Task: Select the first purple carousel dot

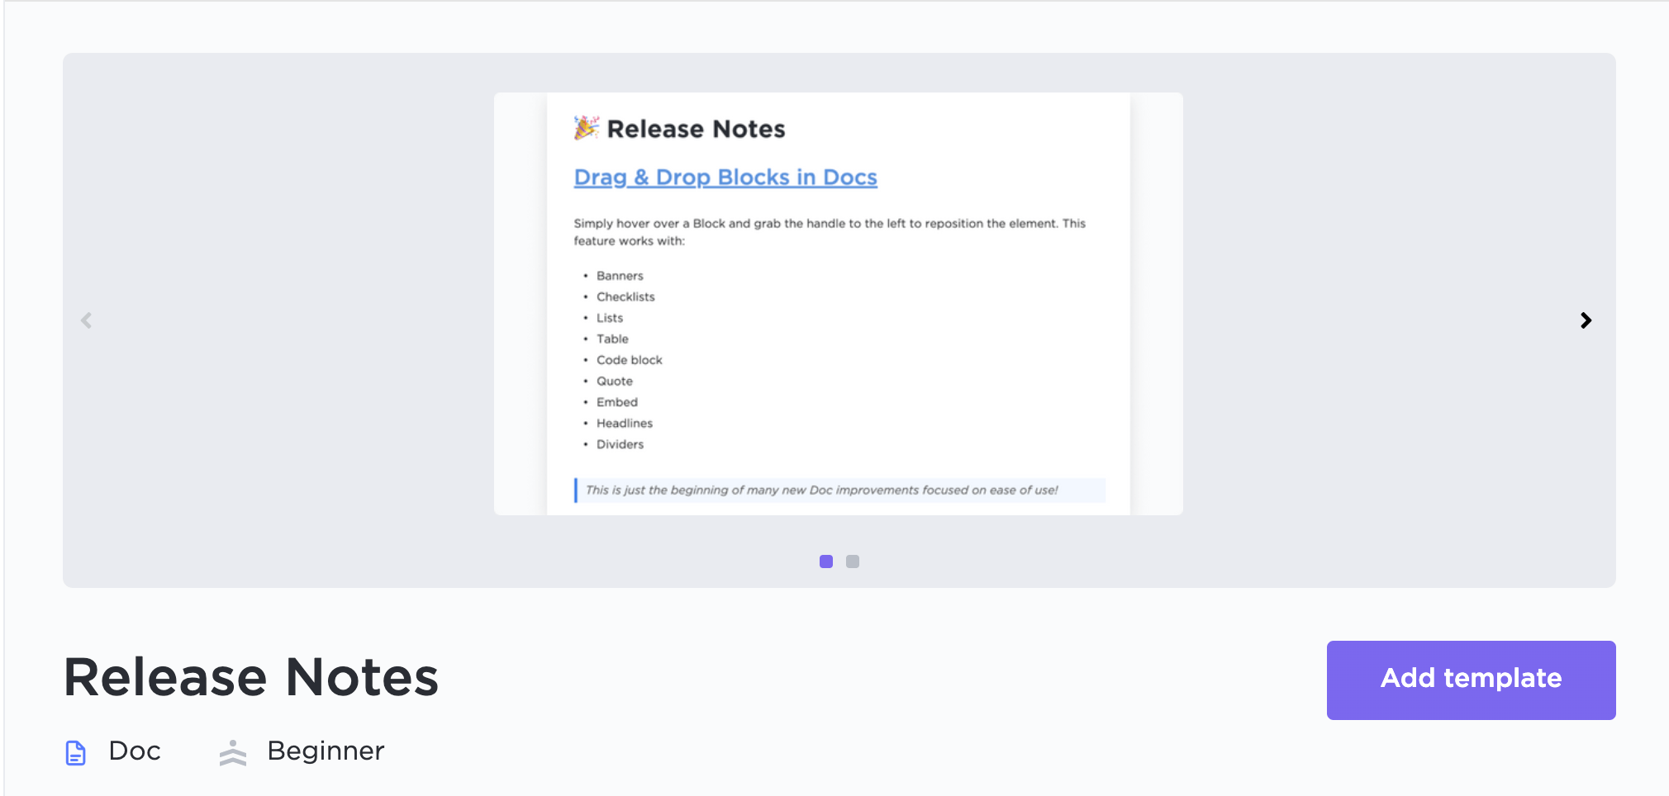Action: click(x=826, y=561)
